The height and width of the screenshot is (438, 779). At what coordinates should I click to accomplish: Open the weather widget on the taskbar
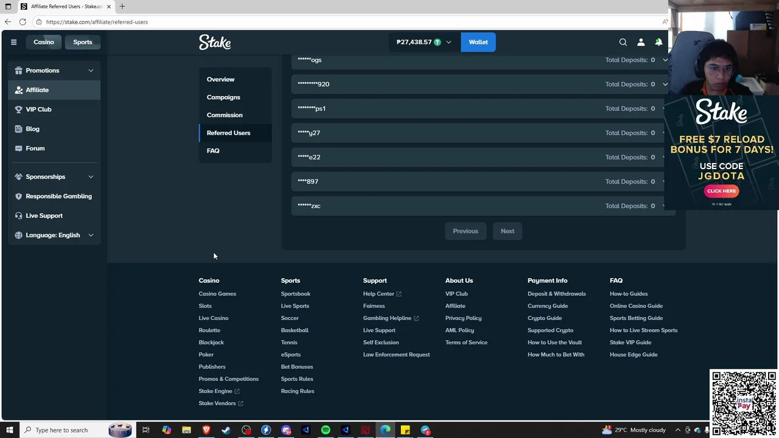click(634, 430)
